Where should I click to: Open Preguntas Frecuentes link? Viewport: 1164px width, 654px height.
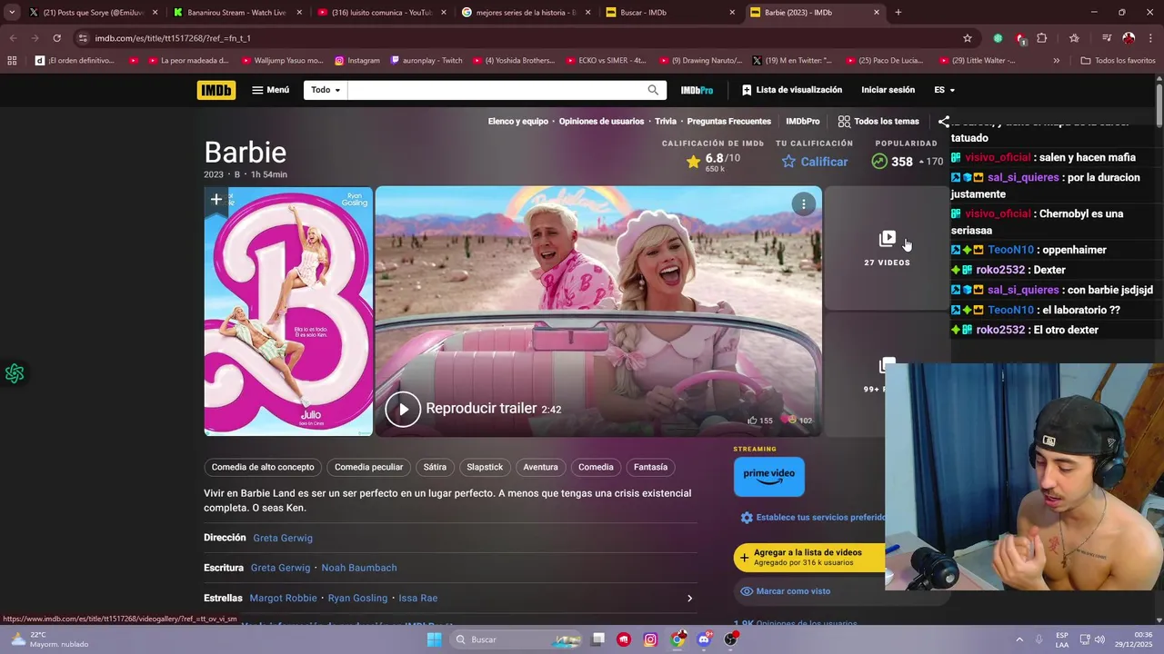[x=728, y=122]
